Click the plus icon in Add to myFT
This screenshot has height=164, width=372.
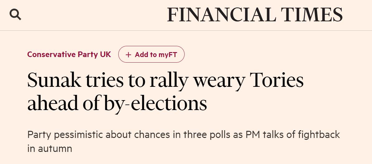pyautogui.click(x=129, y=55)
